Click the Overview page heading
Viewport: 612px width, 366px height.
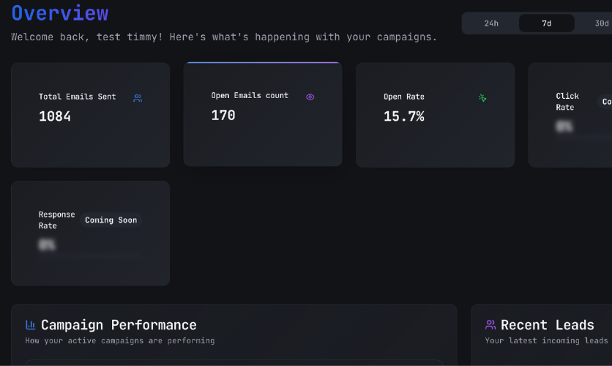coord(60,13)
